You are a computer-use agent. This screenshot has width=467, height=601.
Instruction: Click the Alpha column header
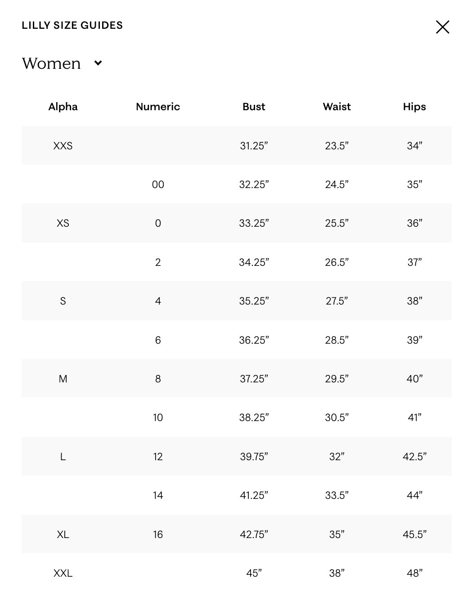coord(63,107)
